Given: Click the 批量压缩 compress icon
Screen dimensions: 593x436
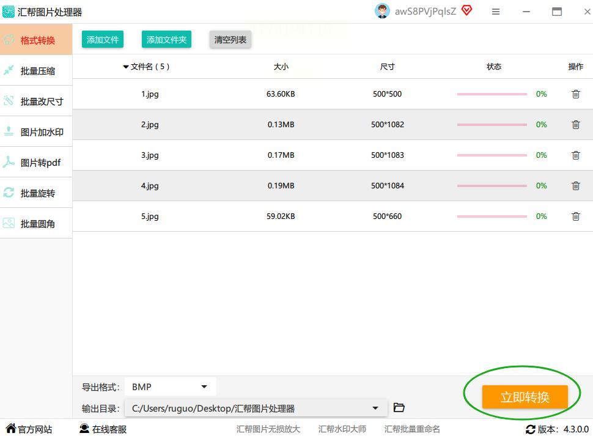Looking at the screenshot, I should [9, 70].
